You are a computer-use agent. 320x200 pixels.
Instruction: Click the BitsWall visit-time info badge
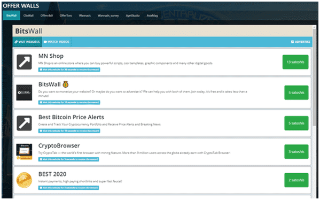[x=69, y=102]
